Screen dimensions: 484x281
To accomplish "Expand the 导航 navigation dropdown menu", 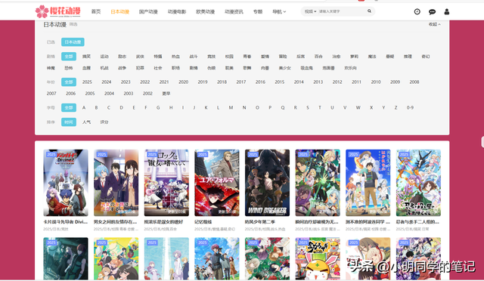I will click(x=279, y=12).
